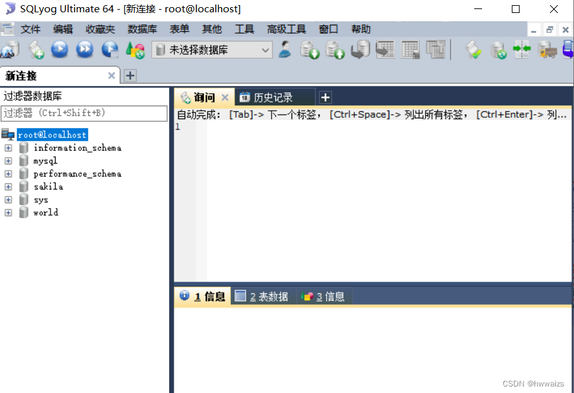Select the sys database name

[x=41, y=200]
